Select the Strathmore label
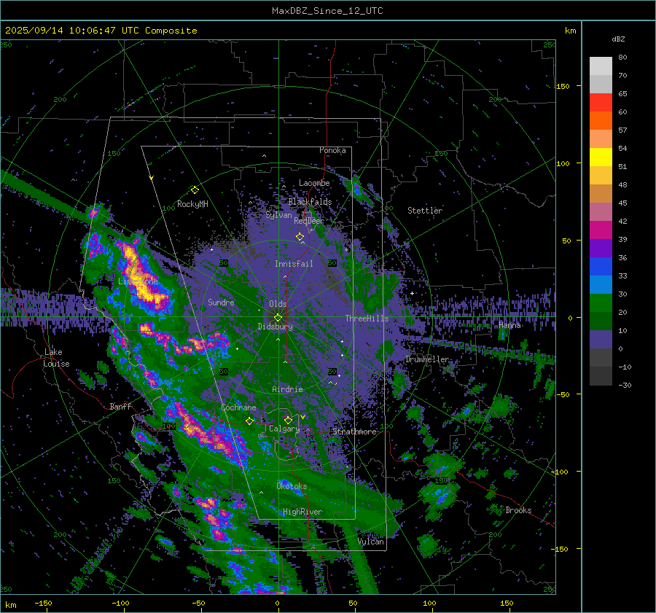Image resolution: width=656 pixels, height=613 pixels. (x=354, y=432)
